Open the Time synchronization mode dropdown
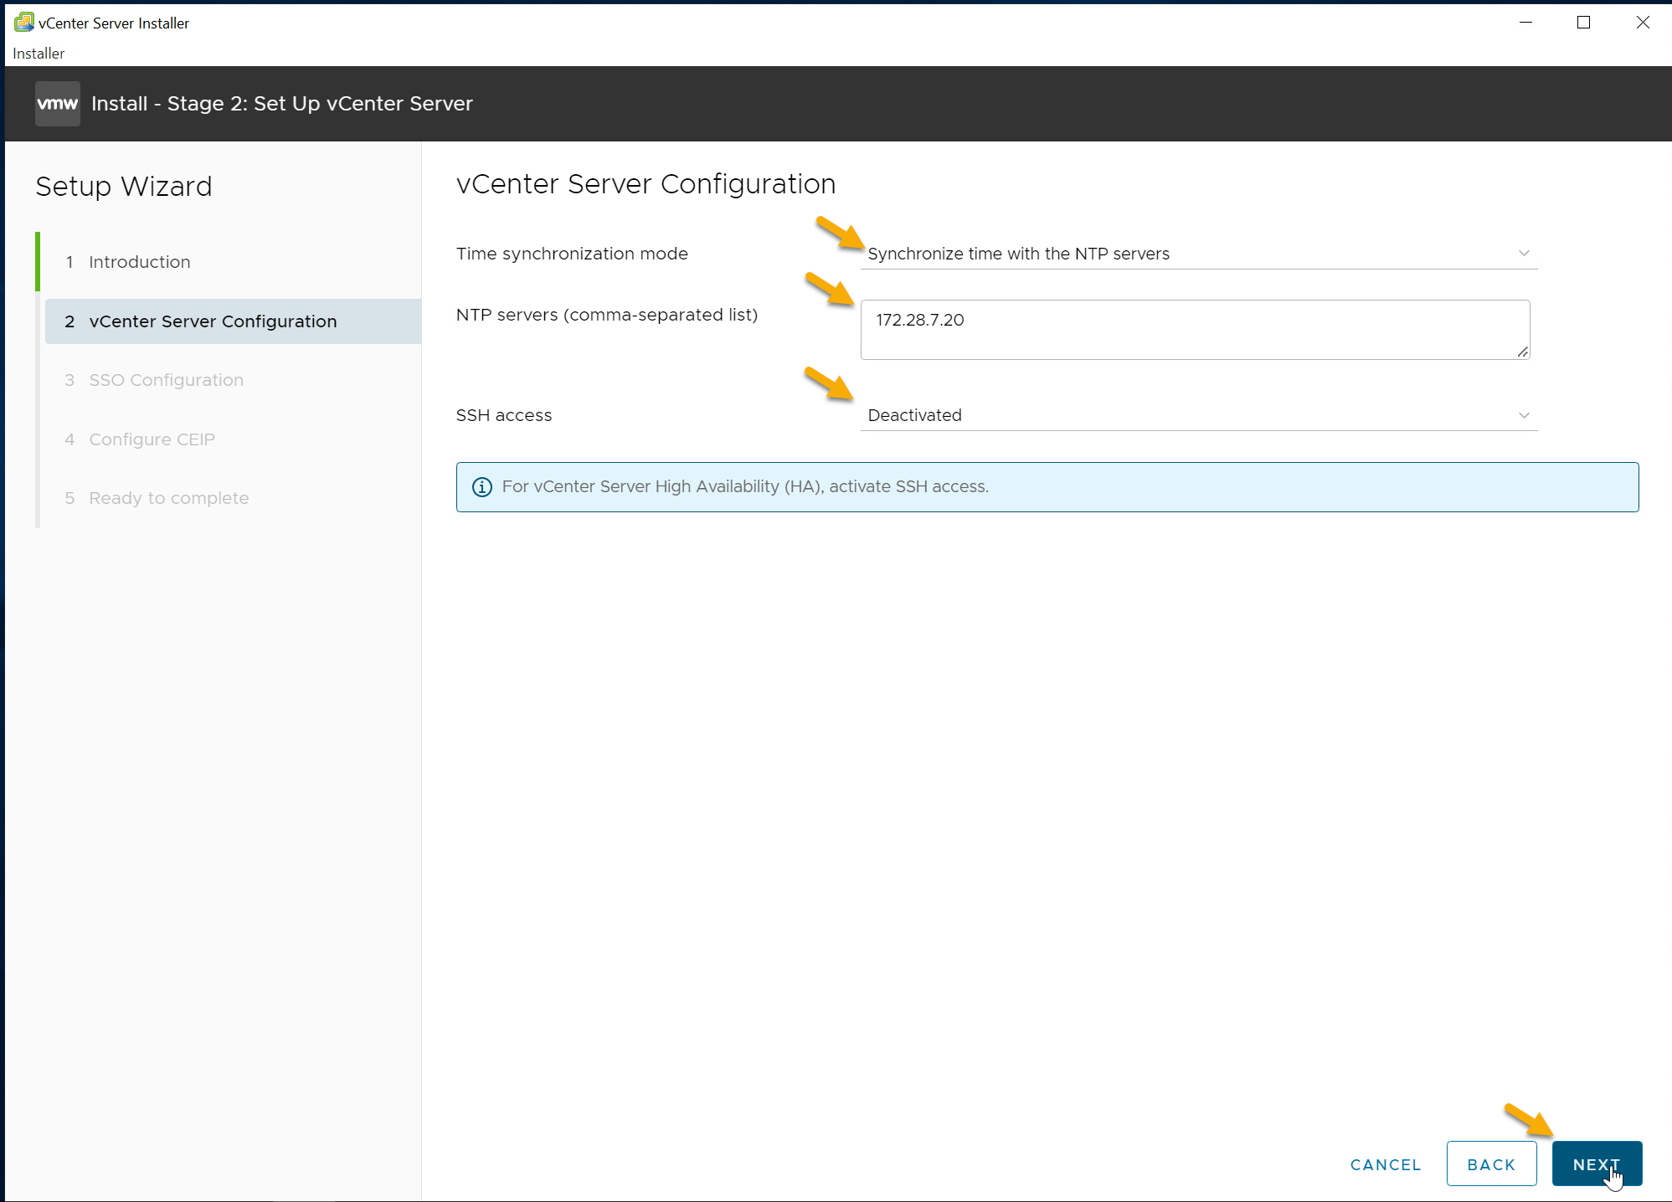This screenshot has height=1202, width=1672. tap(1198, 254)
